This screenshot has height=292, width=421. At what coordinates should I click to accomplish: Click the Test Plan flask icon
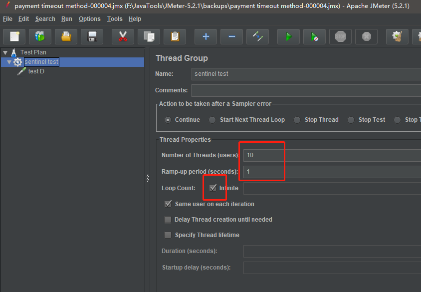click(14, 52)
